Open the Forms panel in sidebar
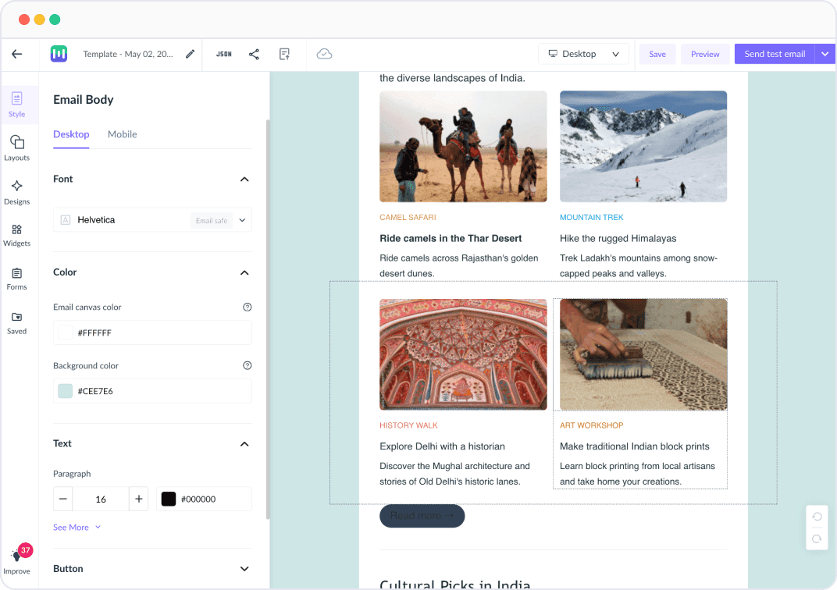 click(x=17, y=278)
